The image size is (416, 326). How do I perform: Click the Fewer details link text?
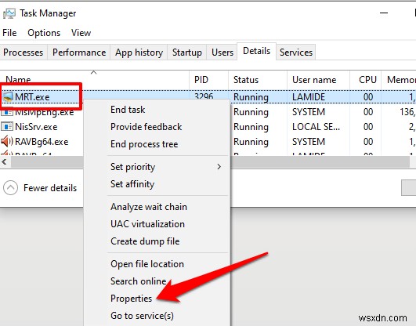point(50,188)
